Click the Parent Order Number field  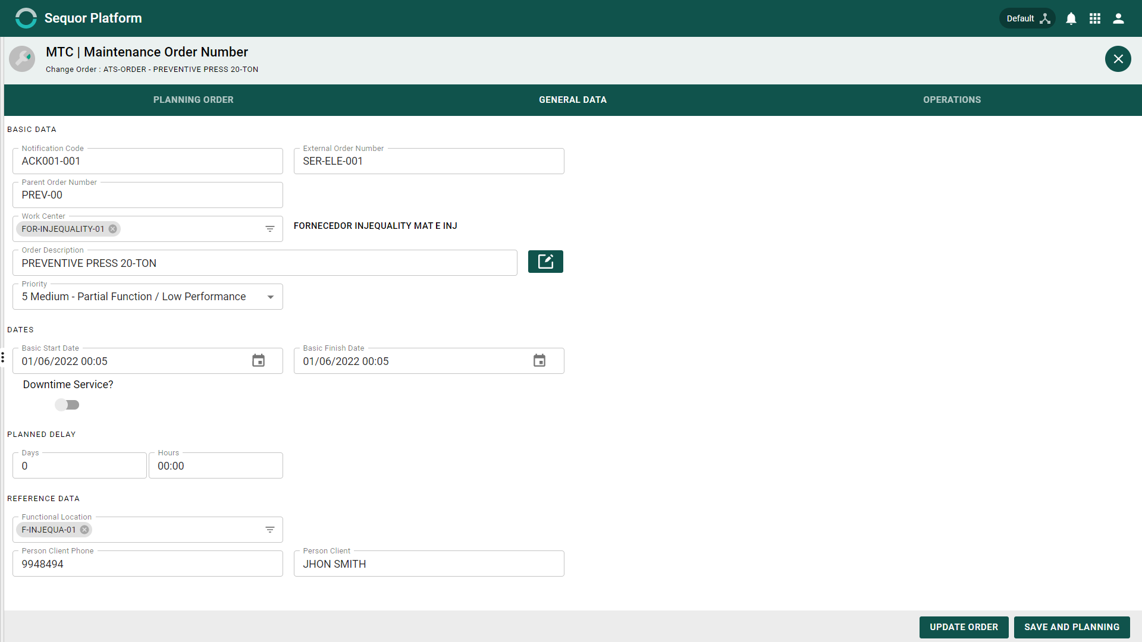click(148, 195)
